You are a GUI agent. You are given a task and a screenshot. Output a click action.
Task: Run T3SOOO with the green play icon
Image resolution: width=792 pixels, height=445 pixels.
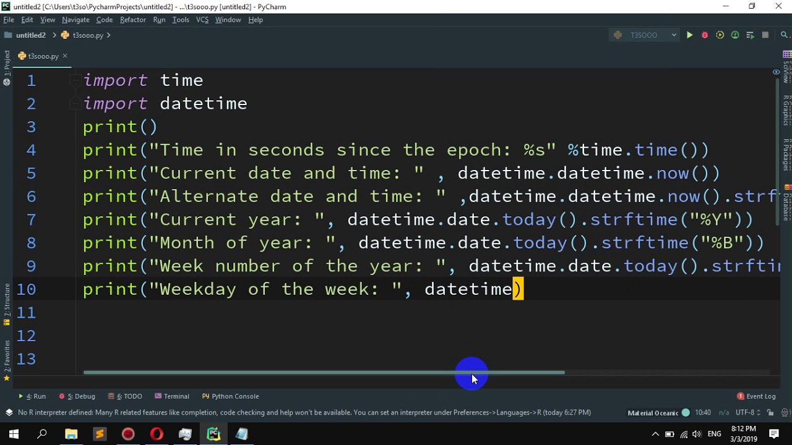point(689,35)
